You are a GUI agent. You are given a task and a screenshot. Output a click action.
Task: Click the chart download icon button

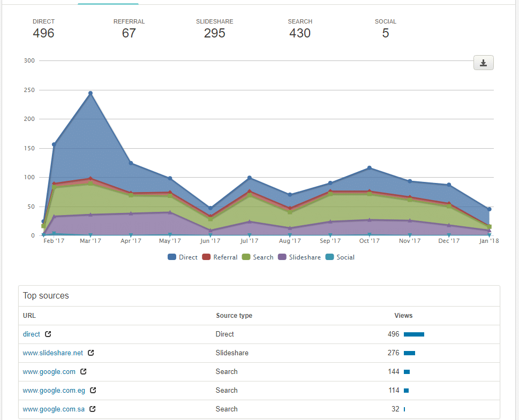(x=483, y=63)
